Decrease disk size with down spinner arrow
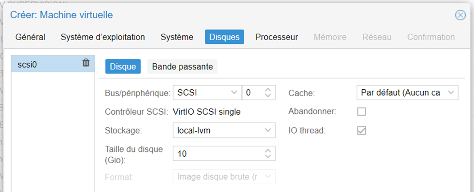The height and width of the screenshot is (192, 474). pyautogui.click(x=268, y=156)
